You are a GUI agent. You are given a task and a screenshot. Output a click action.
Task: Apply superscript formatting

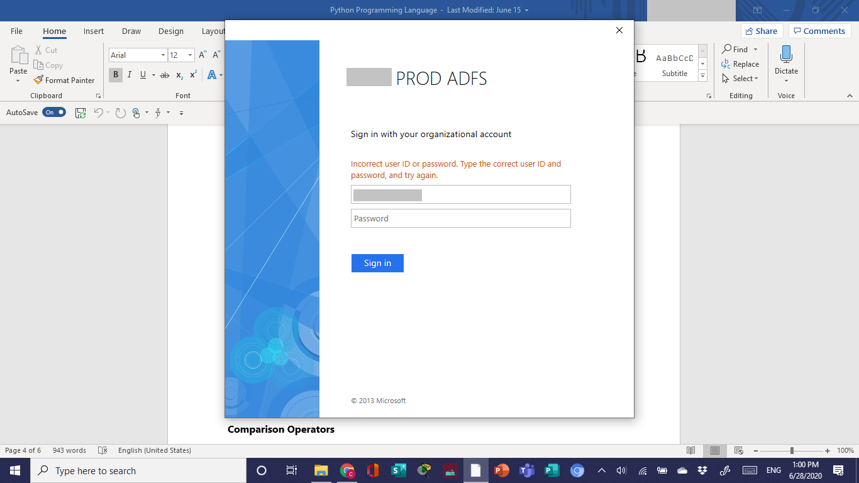coord(193,75)
